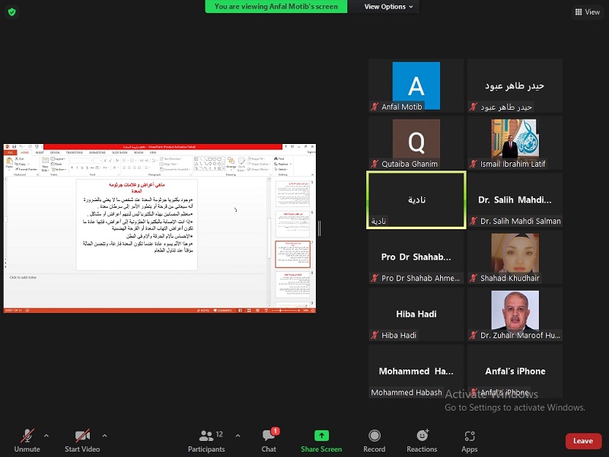Click Cut in the Clipboard group
Image resolution: width=609 pixels, height=457 pixels.
[x=20, y=158]
